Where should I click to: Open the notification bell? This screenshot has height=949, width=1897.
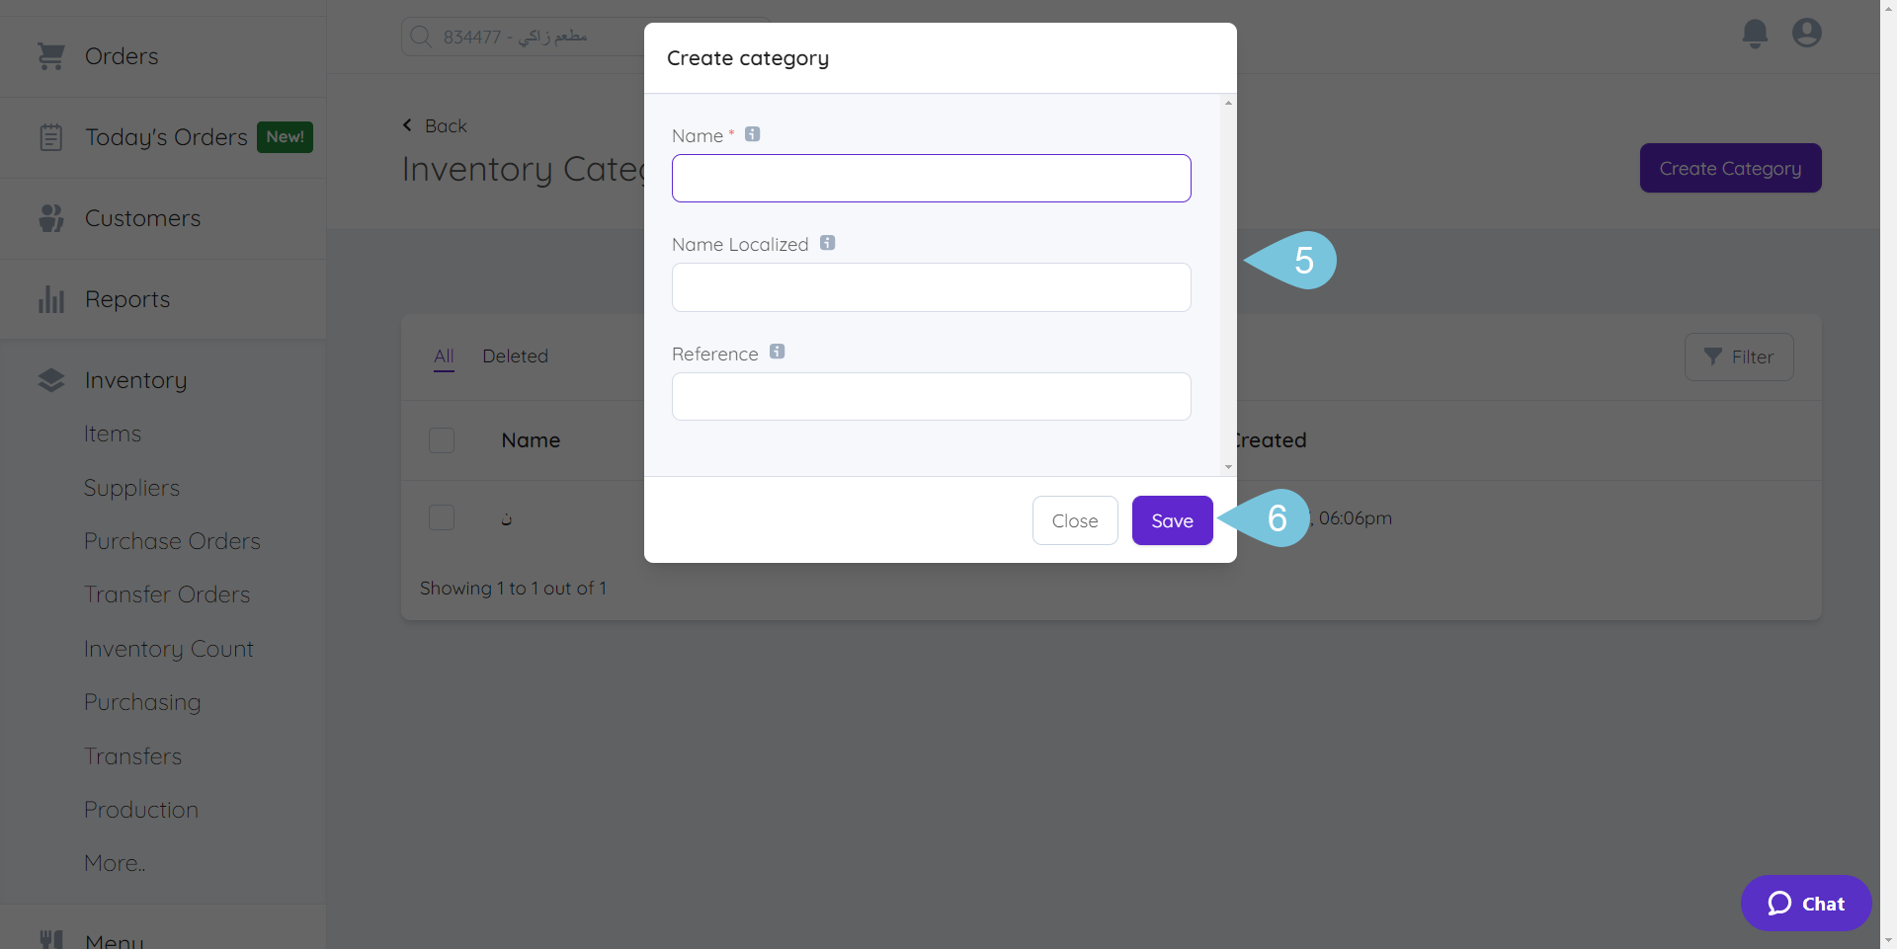(x=1755, y=33)
